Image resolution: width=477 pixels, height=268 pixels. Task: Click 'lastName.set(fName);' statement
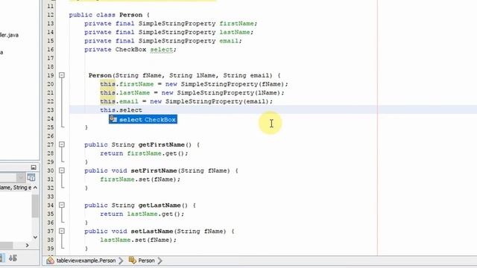click(139, 240)
